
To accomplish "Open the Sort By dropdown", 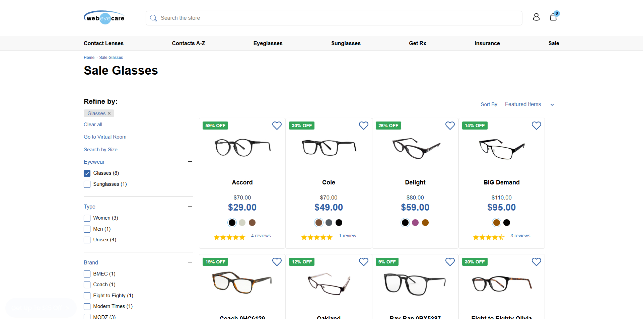I will tap(529, 104).
